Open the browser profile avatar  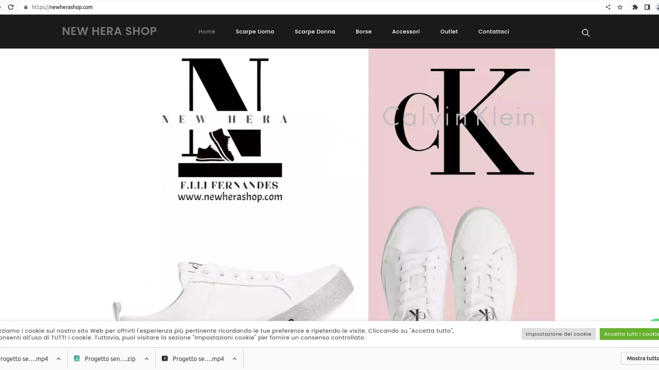pyautogui.click(x=657, y=7)
